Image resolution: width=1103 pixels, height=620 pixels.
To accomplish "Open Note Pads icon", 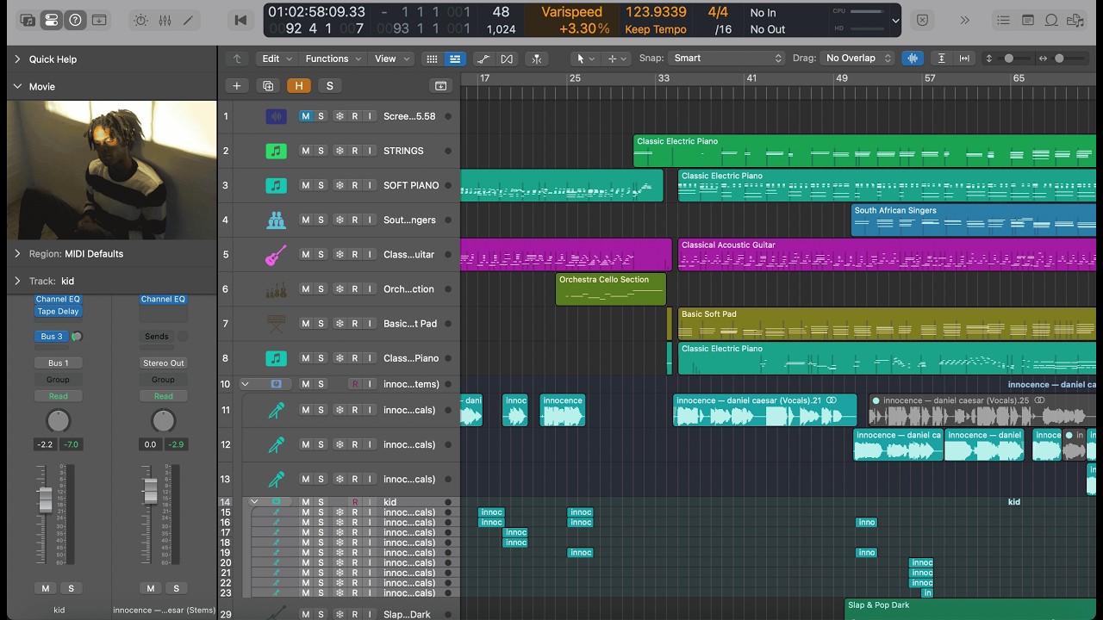I will pos(1028,20).
